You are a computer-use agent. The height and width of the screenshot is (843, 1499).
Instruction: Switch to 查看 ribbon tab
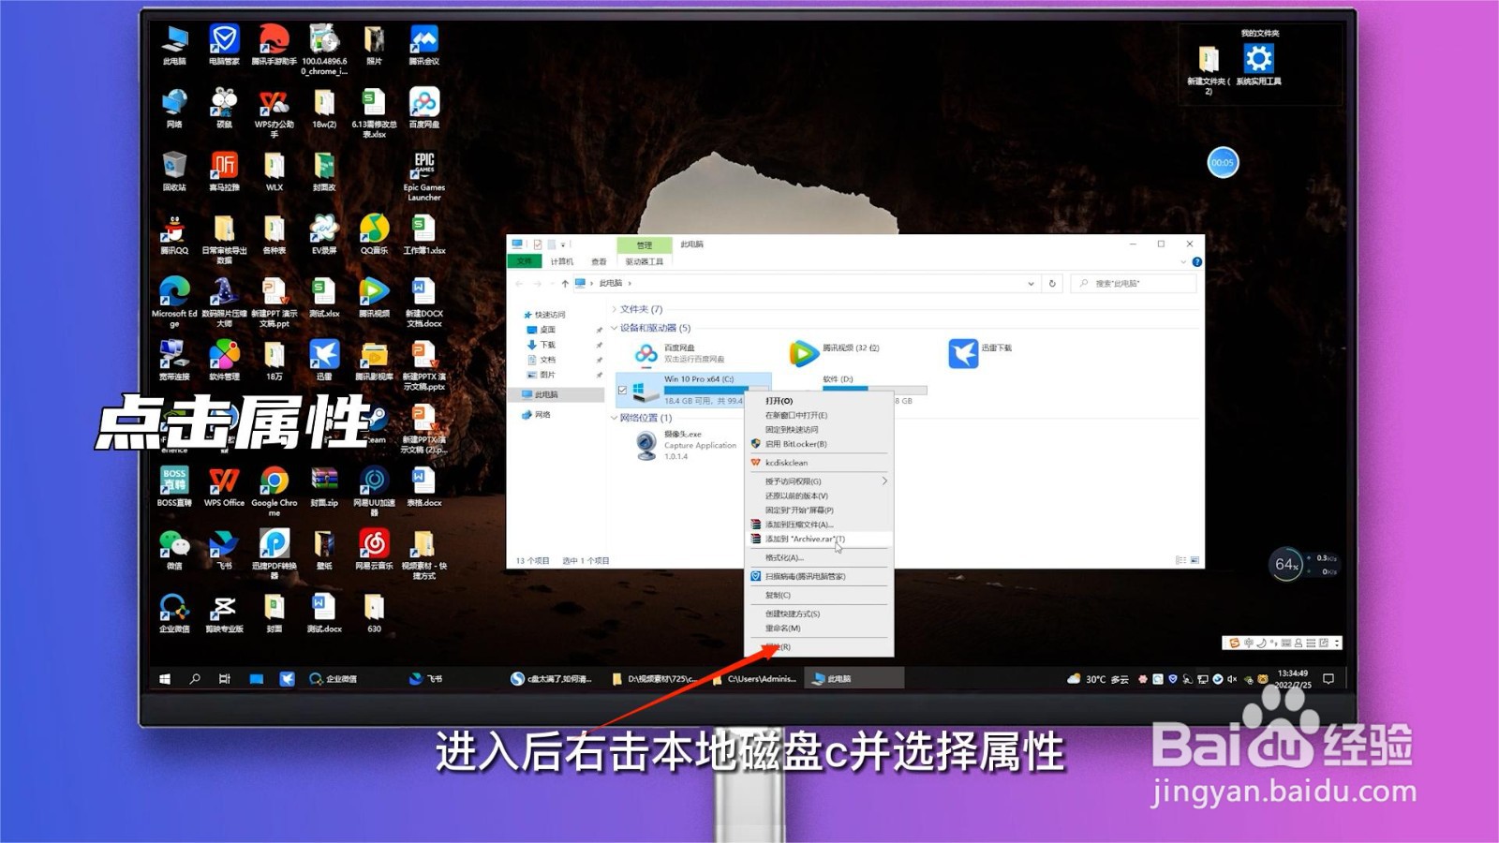click(x=599, y=261)
